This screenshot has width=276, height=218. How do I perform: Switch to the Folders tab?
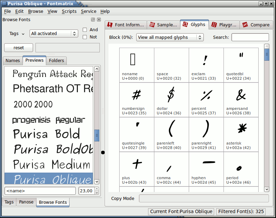pyautogui.click(x=56, y=61)
